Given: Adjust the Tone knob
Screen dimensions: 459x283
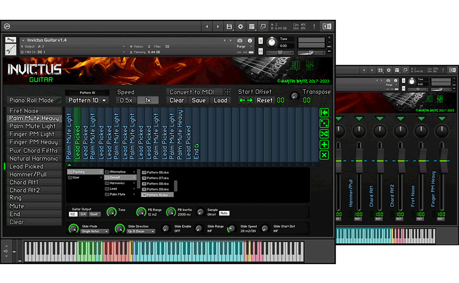Looking at the screenshot, I should tap(112, 212).
